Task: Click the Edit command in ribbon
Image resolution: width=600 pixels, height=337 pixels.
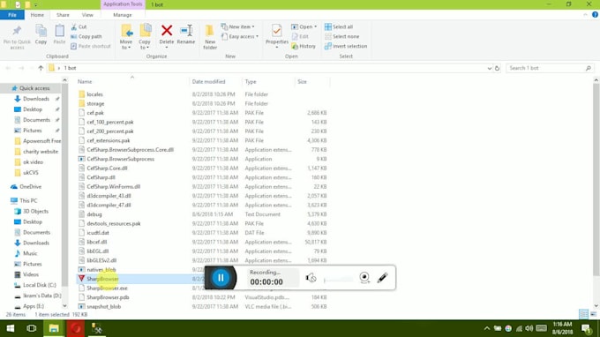Action: tap(300, 36)
